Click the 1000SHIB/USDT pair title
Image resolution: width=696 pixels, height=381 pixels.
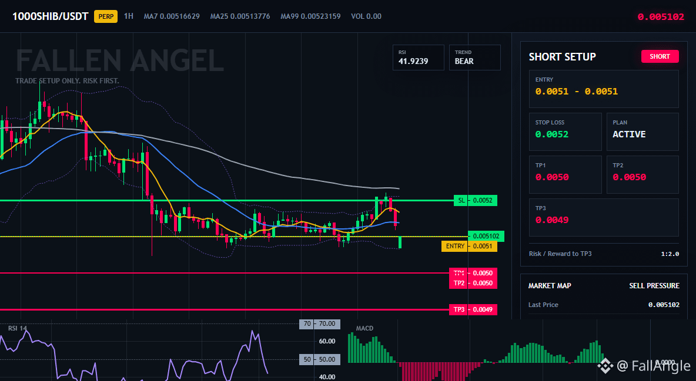coord(50,16)
